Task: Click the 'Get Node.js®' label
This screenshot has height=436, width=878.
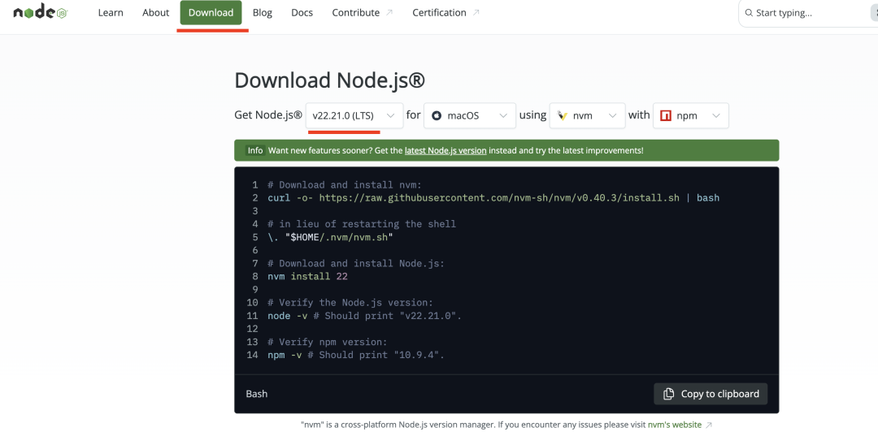Action: point(268,115)
